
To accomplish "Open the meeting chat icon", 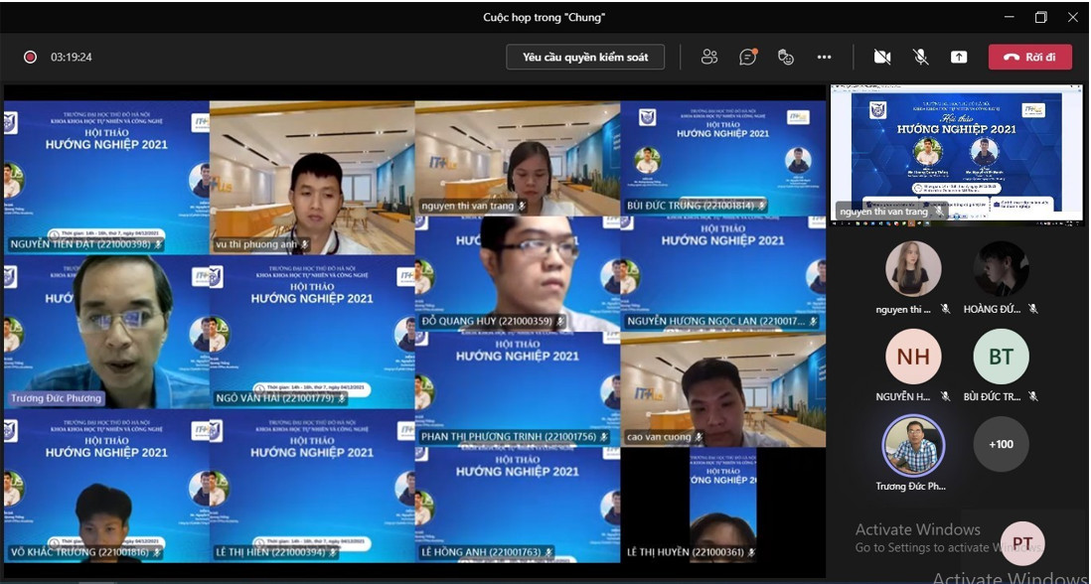I will [x=747, y=58].
